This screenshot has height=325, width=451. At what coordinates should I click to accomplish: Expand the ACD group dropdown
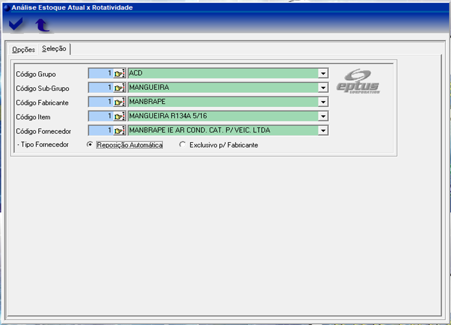click(x=323, y=74)
